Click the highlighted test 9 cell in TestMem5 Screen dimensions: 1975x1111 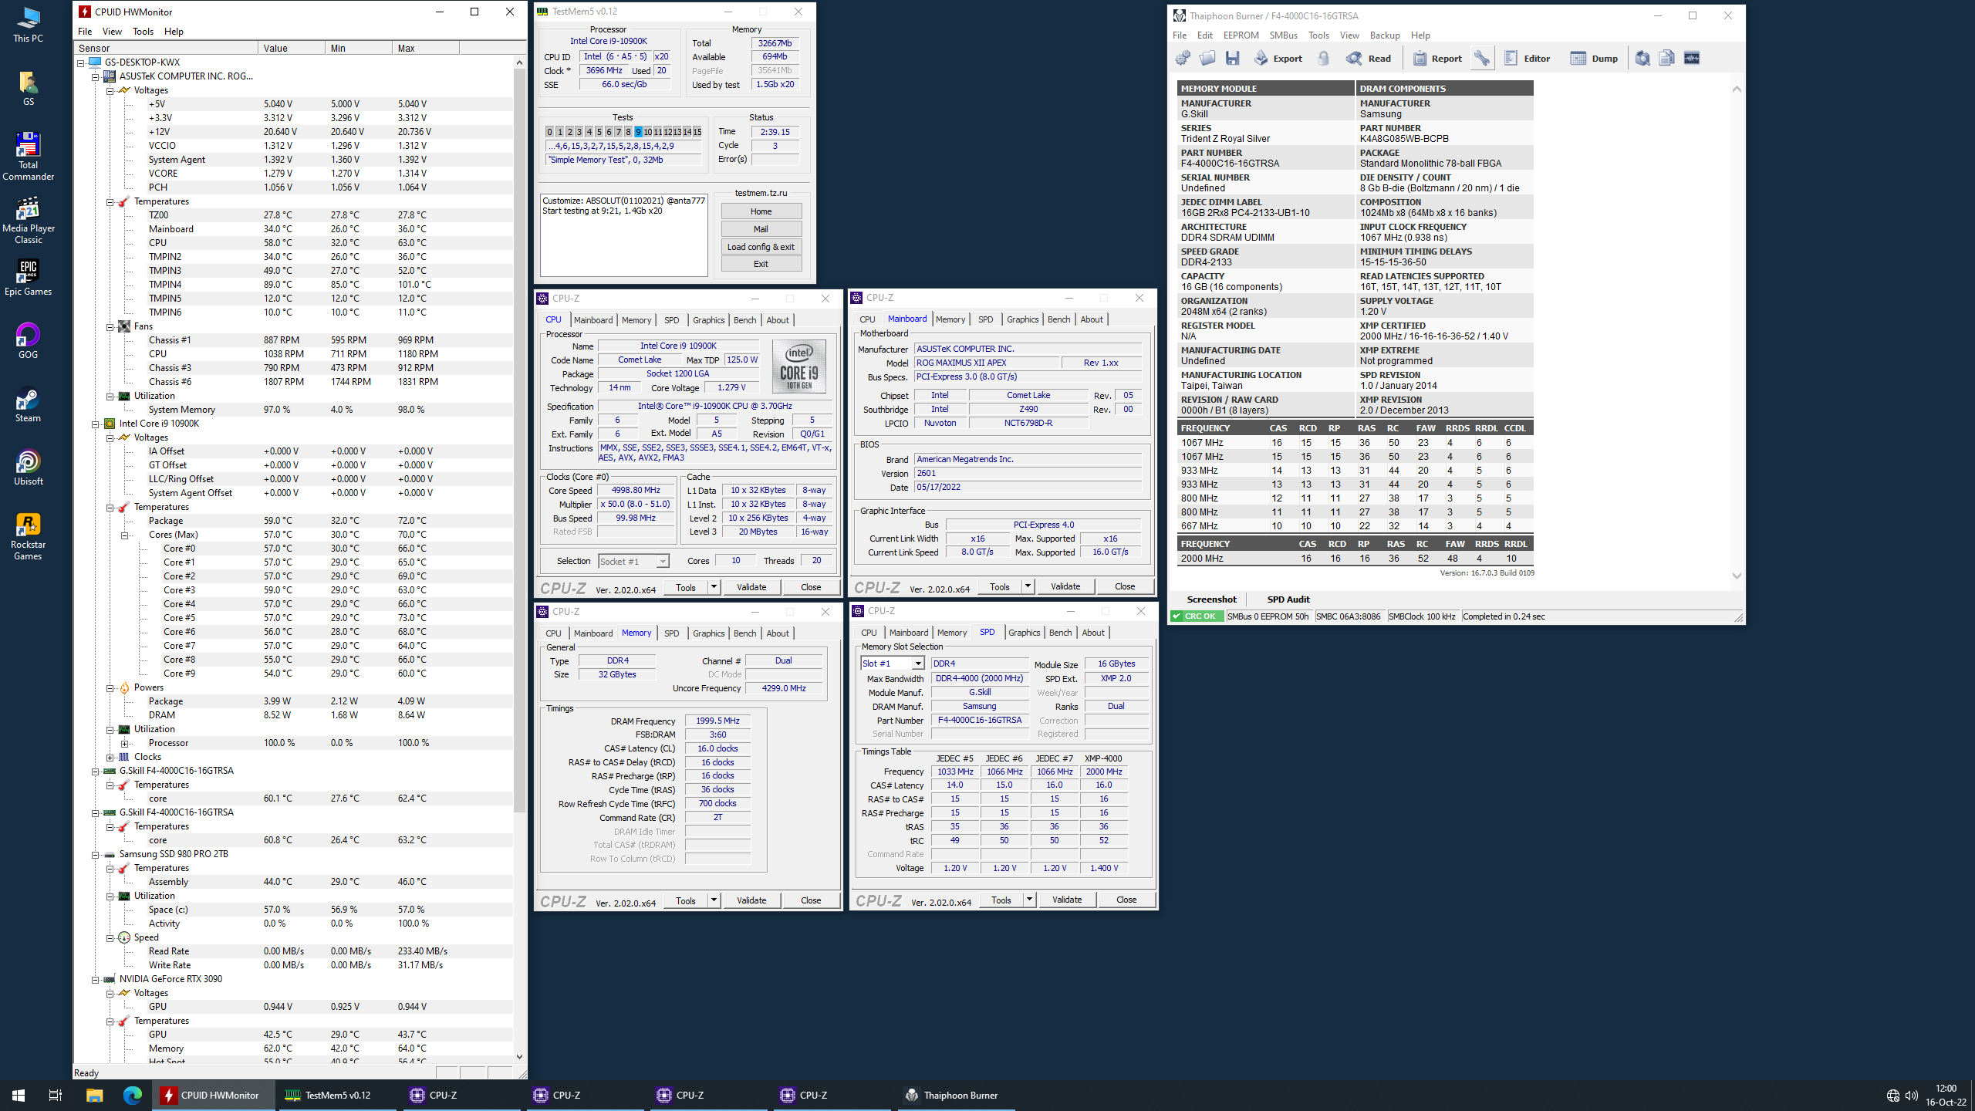click(x=638, y=132)
